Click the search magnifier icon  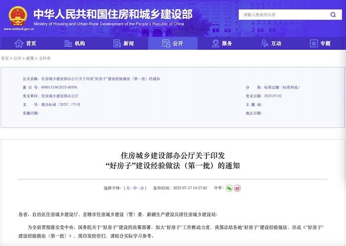[333, 15]
